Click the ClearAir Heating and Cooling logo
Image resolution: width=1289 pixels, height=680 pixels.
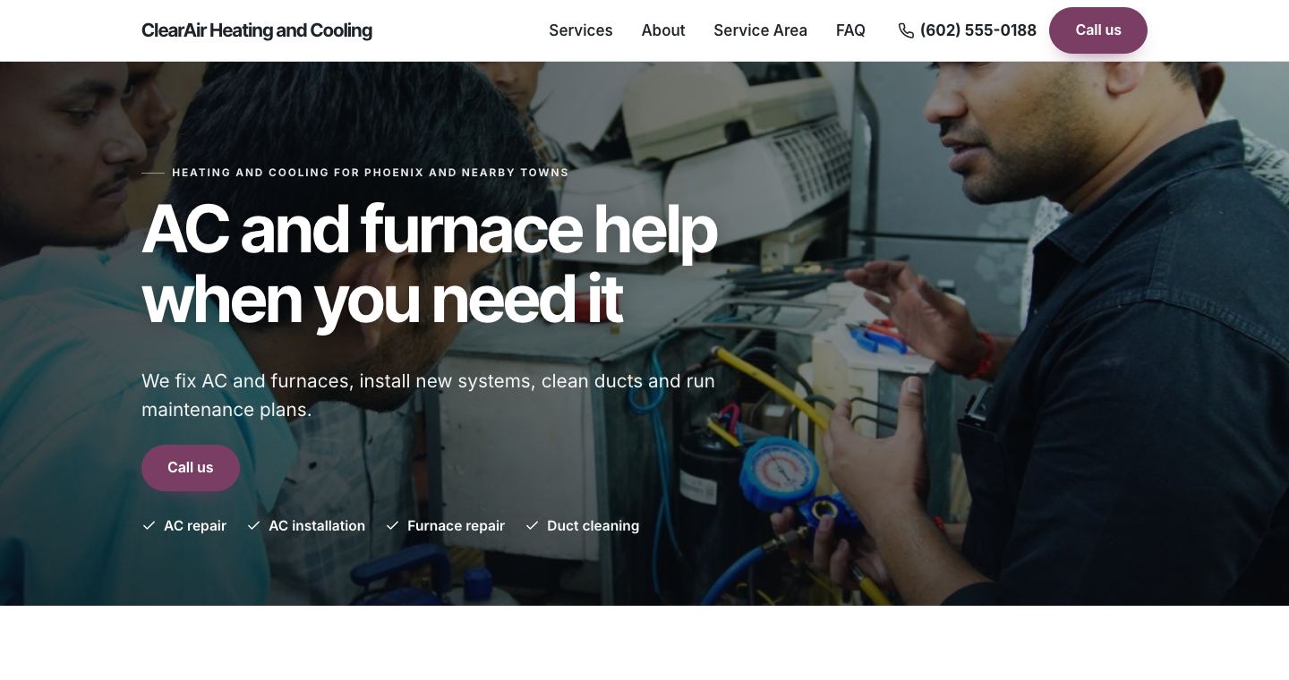click(x=257, y=30)
